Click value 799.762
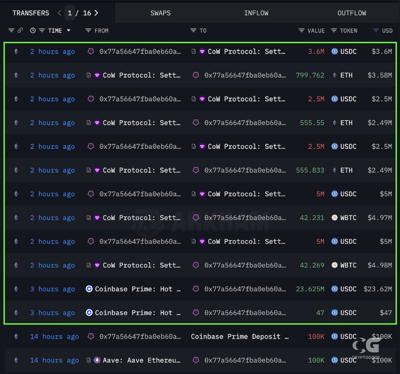Image resolution: width=400 pixels, height=374 pixels. click(310, 75)
